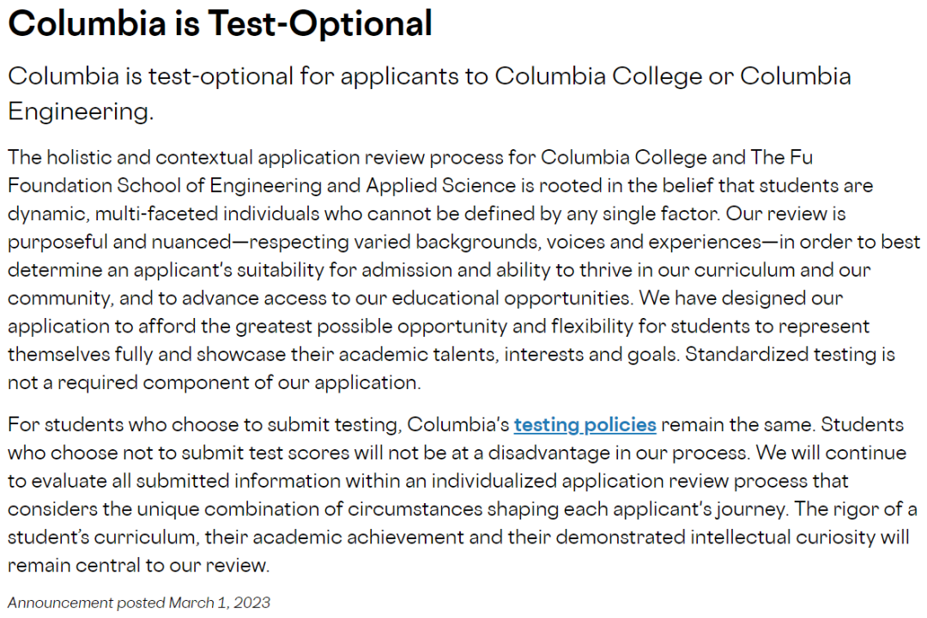Screen dimensions: 927x618
Task: Click the 'Columbia is Test-Optional' bold heading
Action: (220, 24)
